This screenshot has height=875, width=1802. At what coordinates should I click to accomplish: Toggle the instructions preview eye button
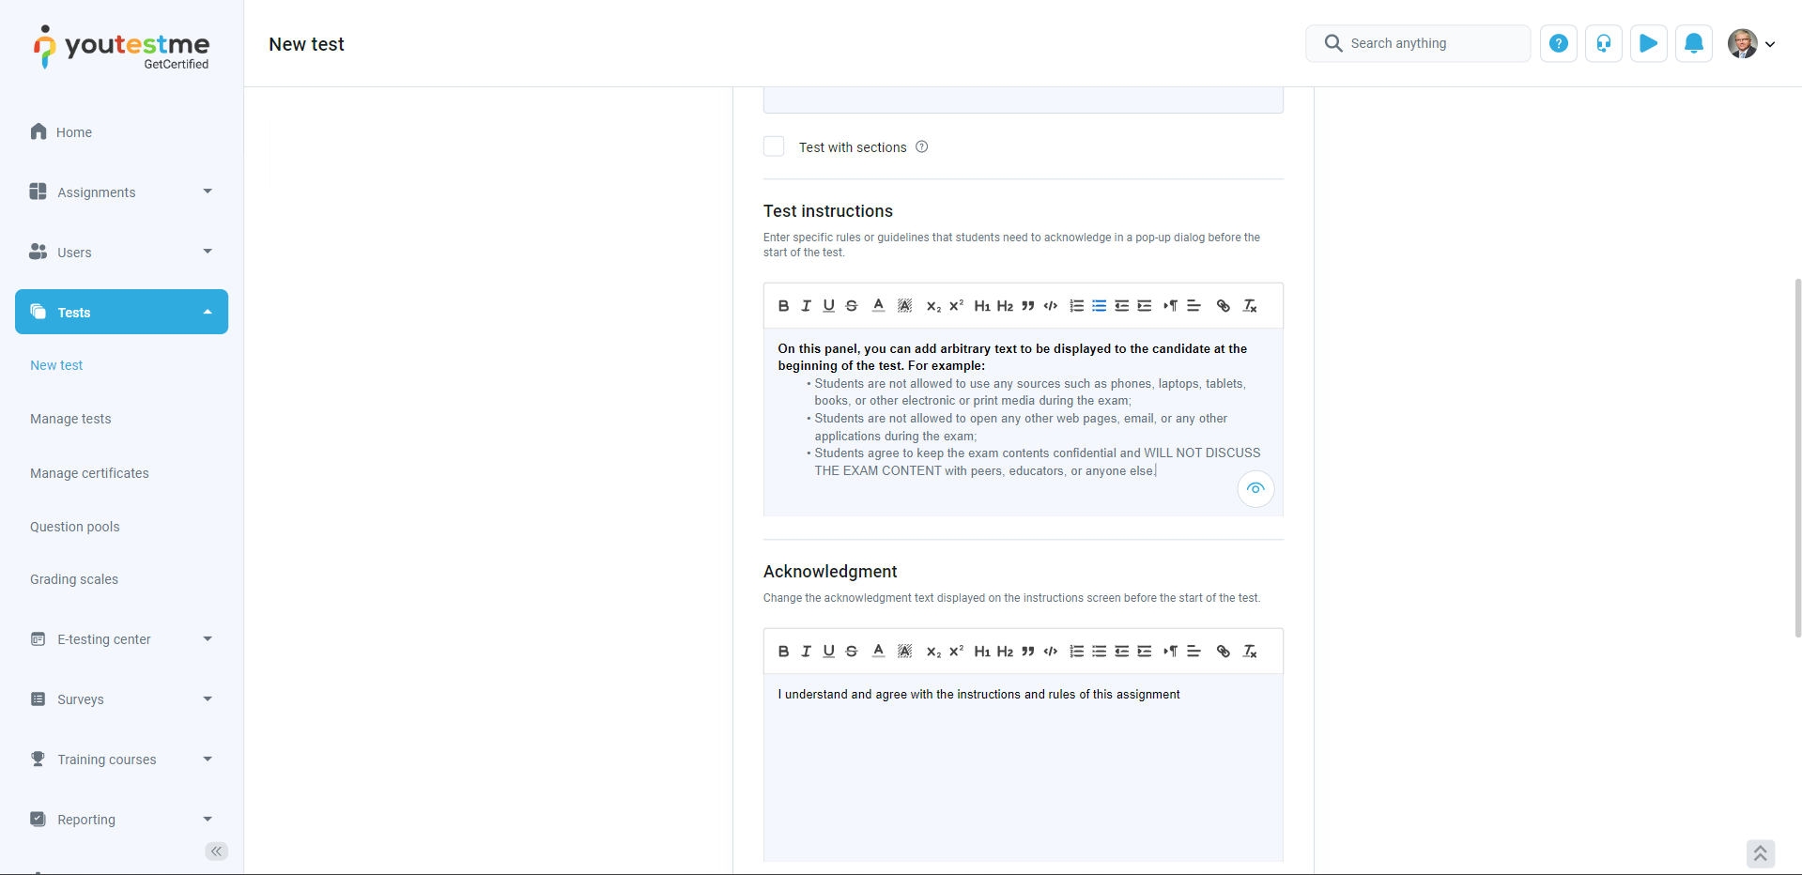pyautogui.click(x=1255, y=489)
